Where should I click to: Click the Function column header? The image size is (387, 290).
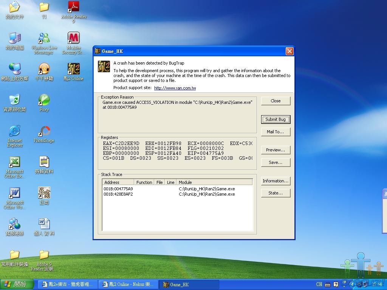(x=144, y=182)
